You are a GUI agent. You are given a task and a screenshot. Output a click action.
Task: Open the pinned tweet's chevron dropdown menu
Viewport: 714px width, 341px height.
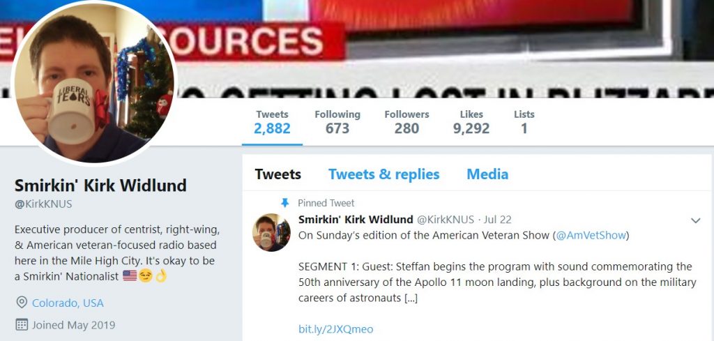[x=695, y=221]
